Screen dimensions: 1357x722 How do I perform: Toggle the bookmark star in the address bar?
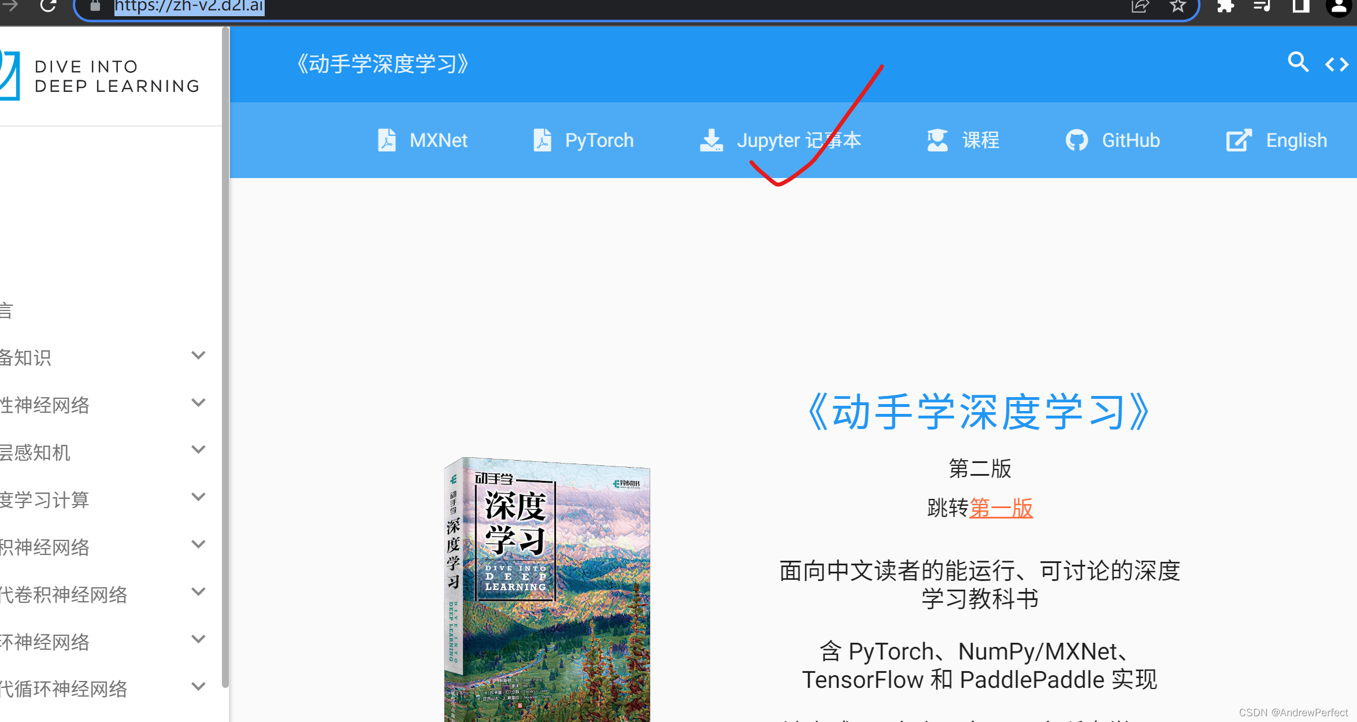(1177, 8)
